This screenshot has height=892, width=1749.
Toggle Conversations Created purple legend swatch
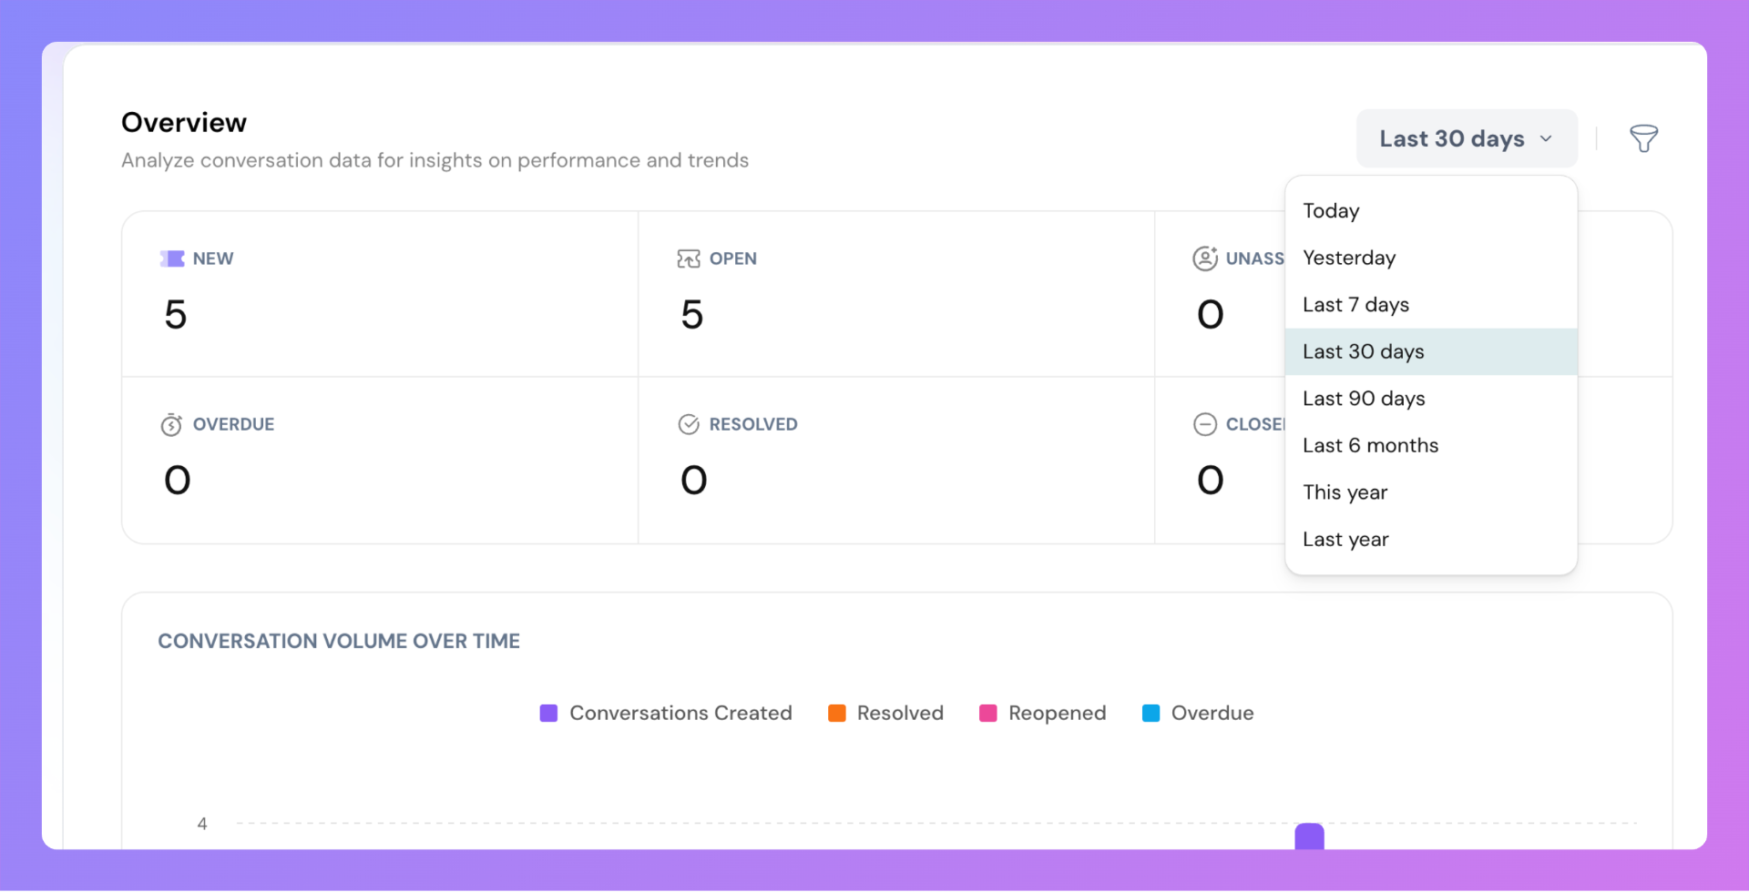click(548, 714)
